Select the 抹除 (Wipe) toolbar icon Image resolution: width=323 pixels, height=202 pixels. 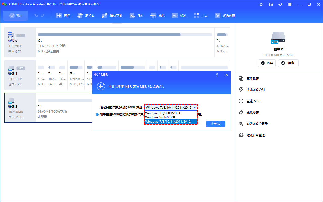click(153, 16)
